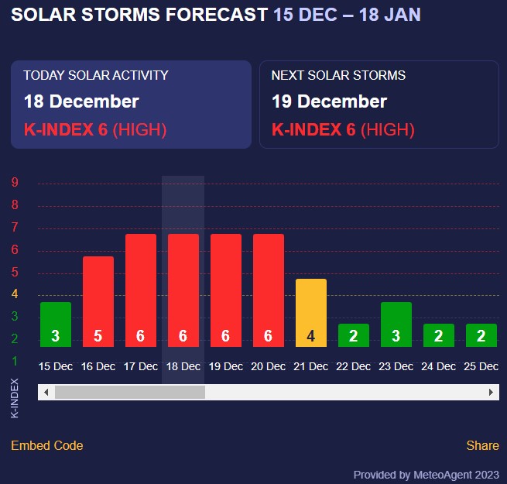
Task: Select the 23 Dec bar
Action: 396,324
